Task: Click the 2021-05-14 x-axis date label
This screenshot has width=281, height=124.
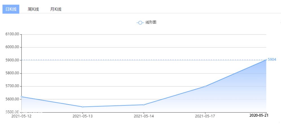Action: (144, 116)
